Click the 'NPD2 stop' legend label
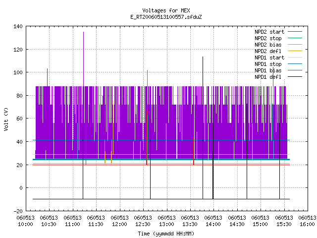 pyautogui.click(x=268, y=38)
